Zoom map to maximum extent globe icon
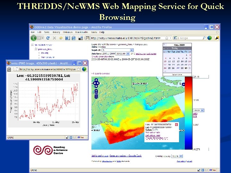The width and height of the screenshot is (231, 173). (96, 94)
